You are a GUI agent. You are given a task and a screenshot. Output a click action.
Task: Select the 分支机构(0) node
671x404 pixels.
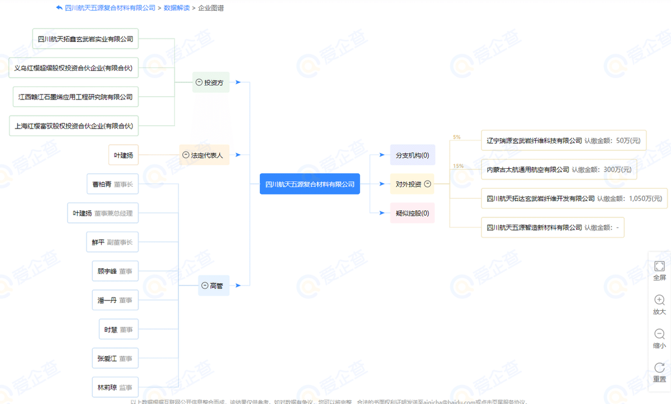pyautogui.click(x=412, y=155)
